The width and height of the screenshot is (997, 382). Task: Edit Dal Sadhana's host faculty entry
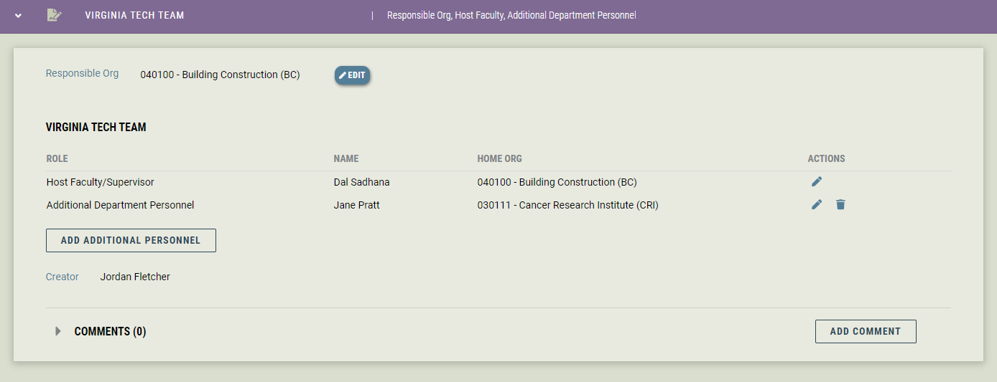[x=817, y=182]
